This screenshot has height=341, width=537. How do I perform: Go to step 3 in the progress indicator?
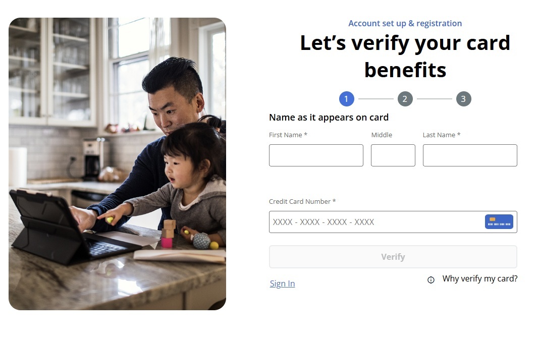coord(463,99)
